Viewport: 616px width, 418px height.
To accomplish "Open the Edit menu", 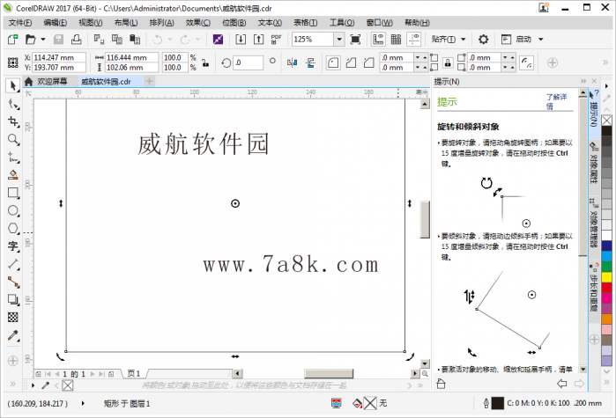I will point(55,23).
